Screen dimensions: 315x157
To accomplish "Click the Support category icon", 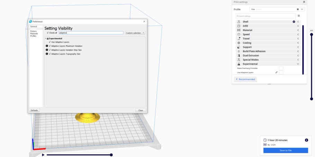I will [x=238, y=47].
